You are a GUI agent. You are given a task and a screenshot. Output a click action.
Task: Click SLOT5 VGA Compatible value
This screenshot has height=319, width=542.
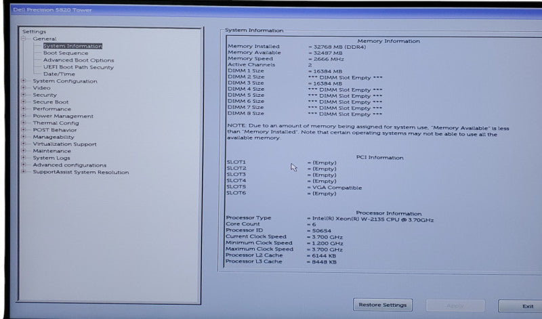335,188
